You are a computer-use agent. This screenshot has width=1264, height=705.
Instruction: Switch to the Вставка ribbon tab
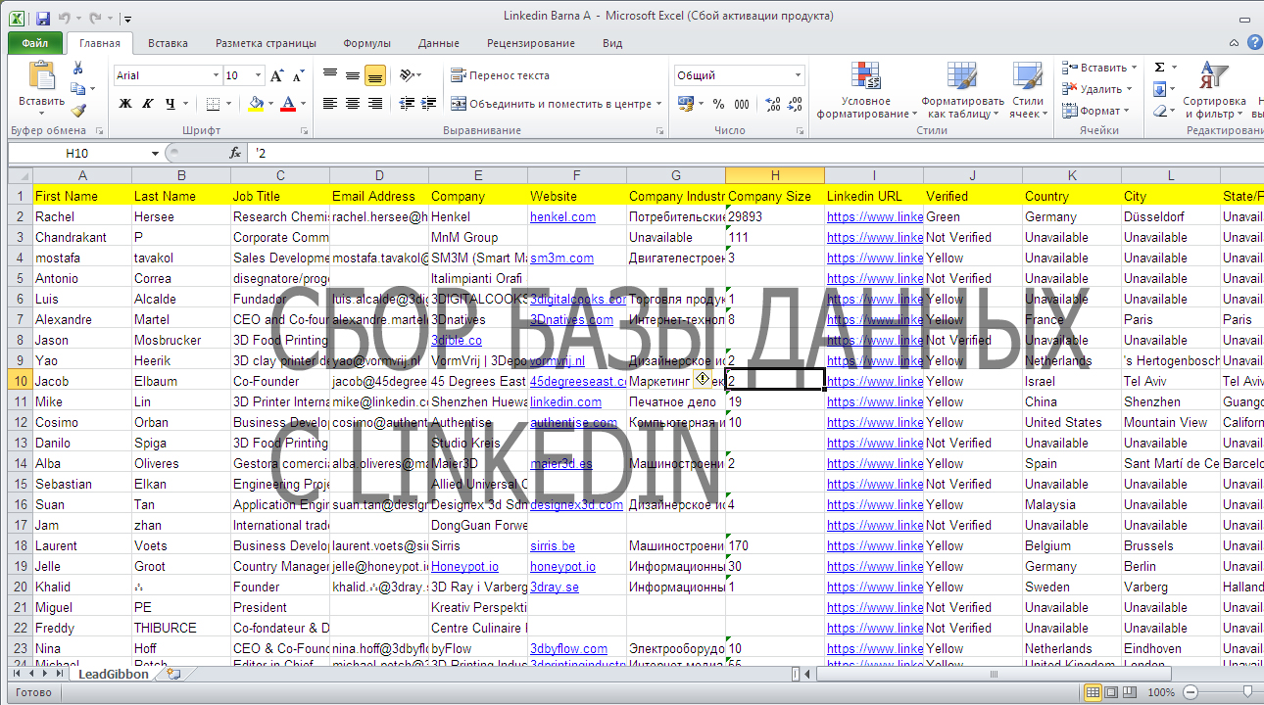pyautogui.click(x=168, y=43)
